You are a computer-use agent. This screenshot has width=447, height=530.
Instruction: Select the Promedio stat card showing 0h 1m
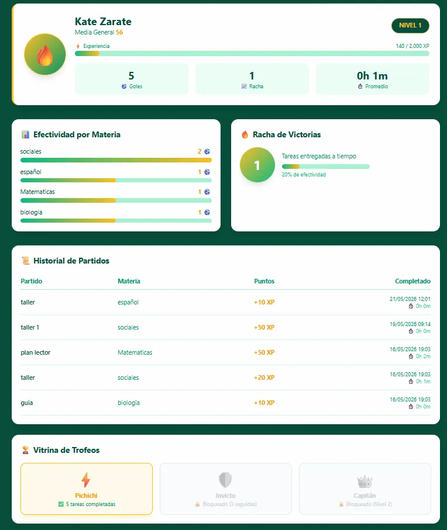click(372, 79)
